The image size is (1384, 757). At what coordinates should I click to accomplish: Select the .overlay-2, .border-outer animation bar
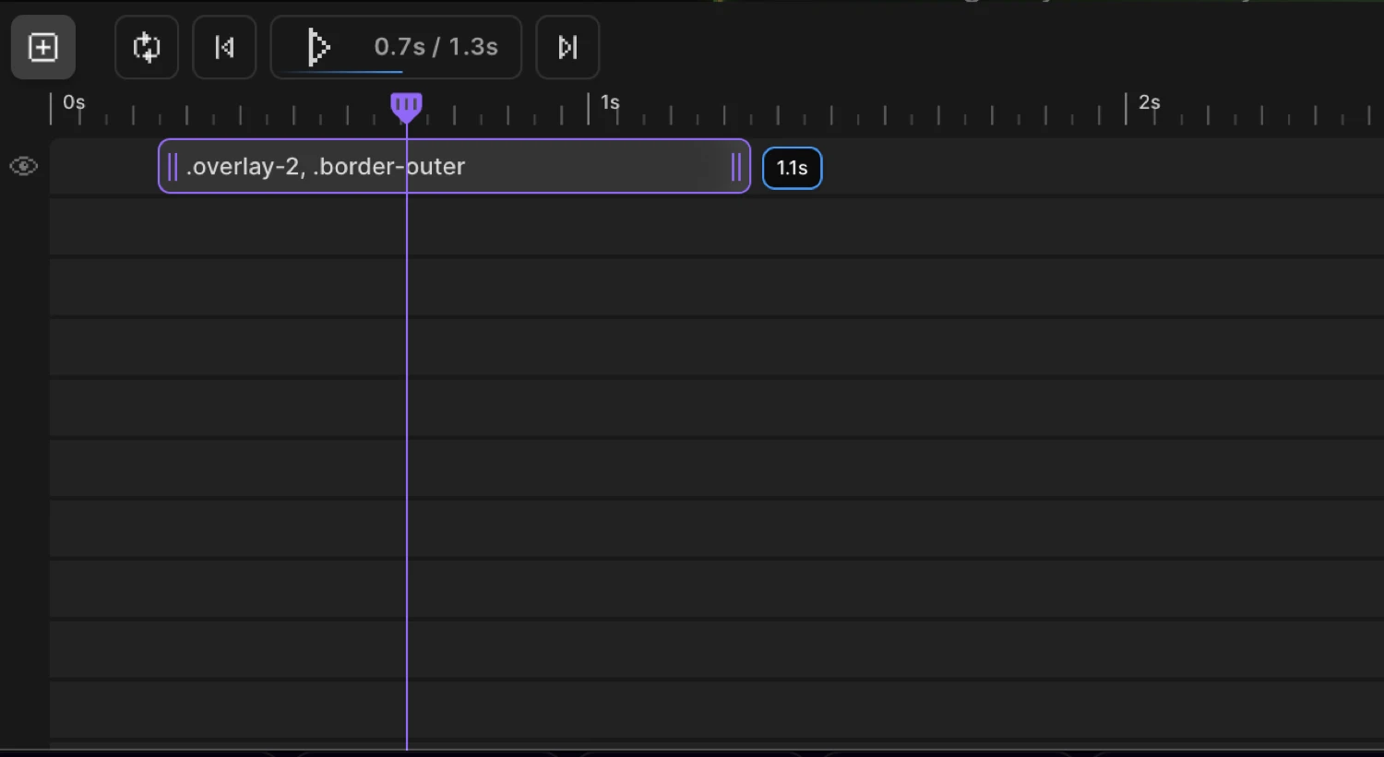(x=452, y=166)
